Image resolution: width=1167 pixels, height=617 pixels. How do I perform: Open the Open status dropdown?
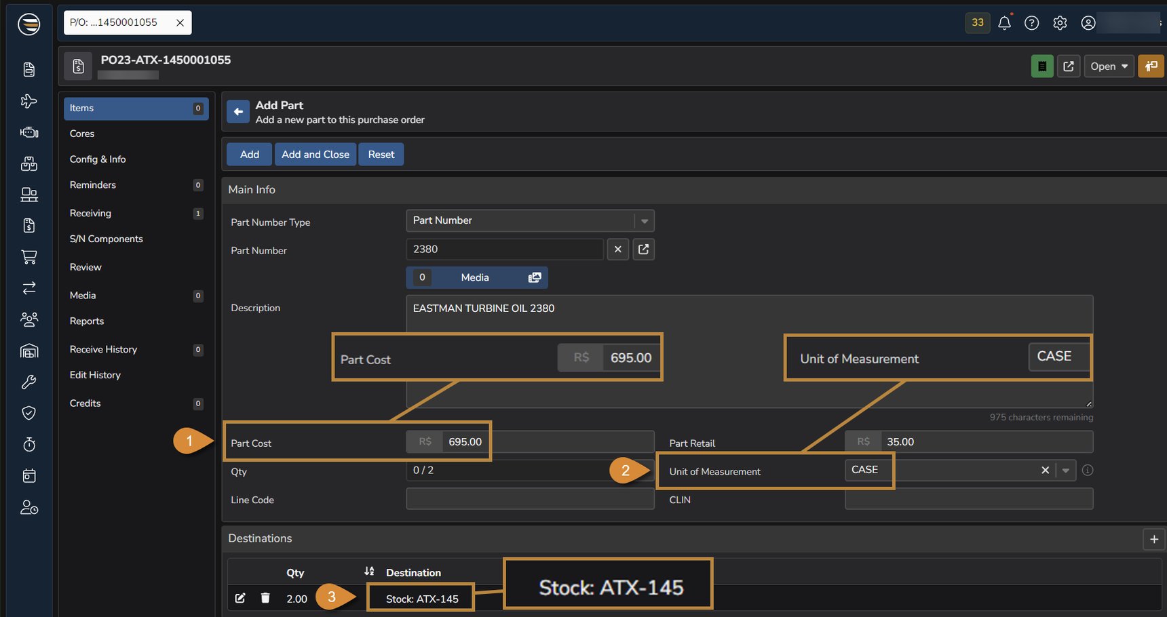pos(1109,66)
